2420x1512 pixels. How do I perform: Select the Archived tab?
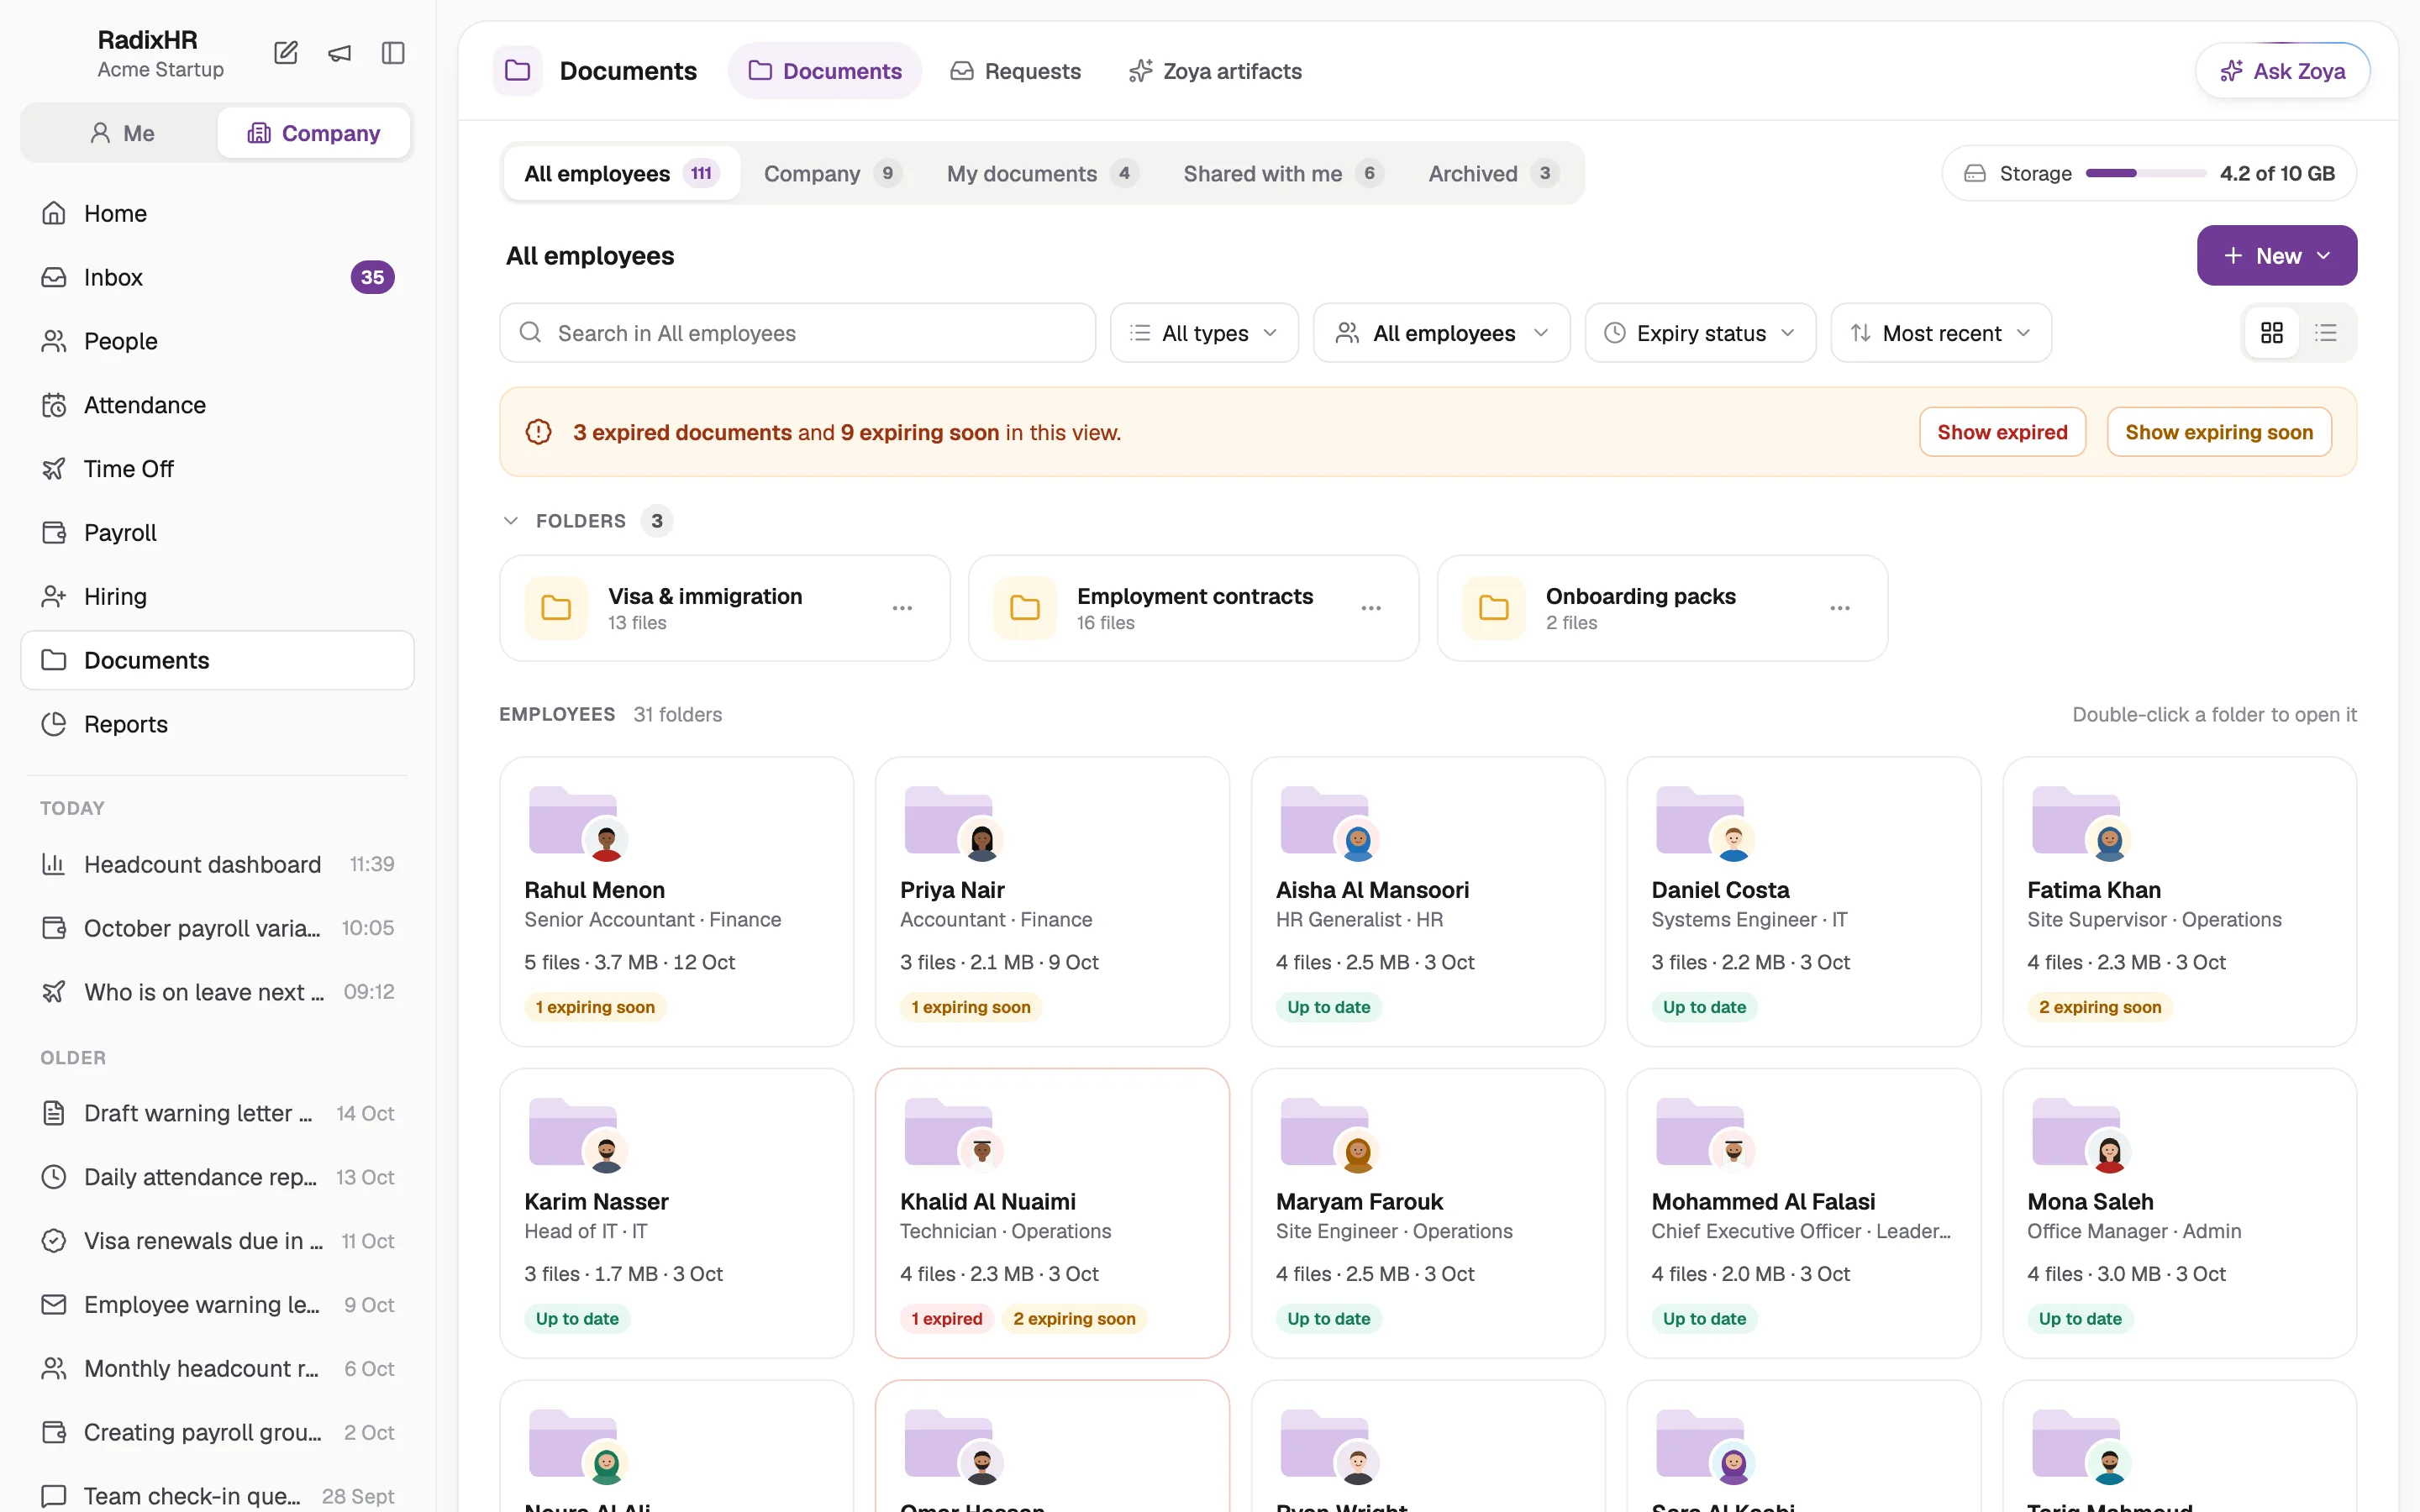[x=1492, y=174]
